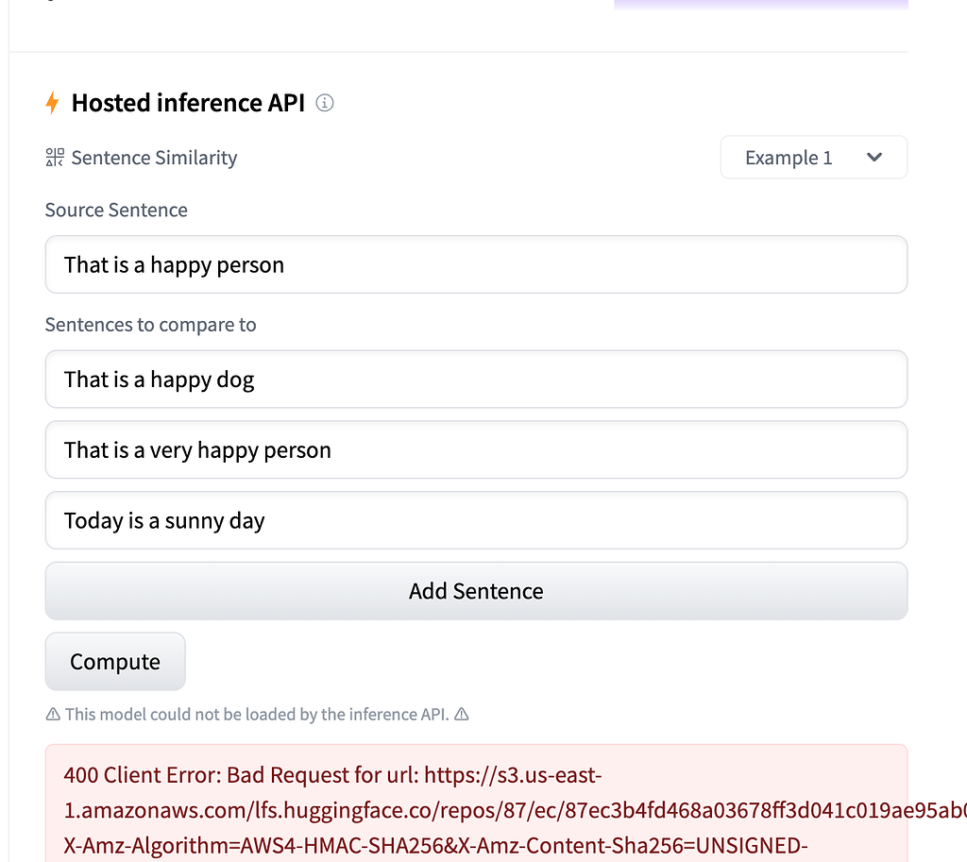967x862 pixels.
Task: Click the orange lightning bolt icon
Action: coord(53,103)
